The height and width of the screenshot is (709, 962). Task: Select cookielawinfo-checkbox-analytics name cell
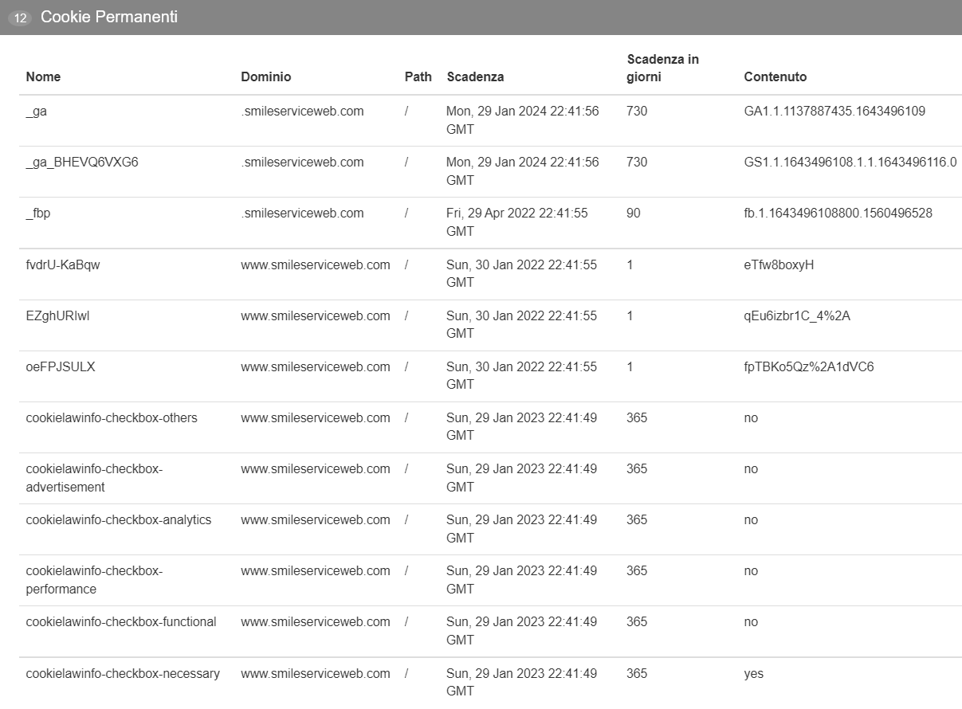[119, 520]
